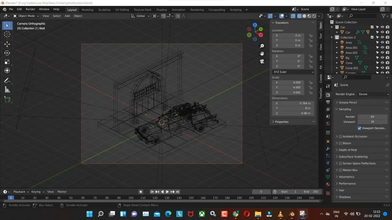Pick the Rotate tool
The width and height of the screenshot is (392, 220).
click(7, 53)
